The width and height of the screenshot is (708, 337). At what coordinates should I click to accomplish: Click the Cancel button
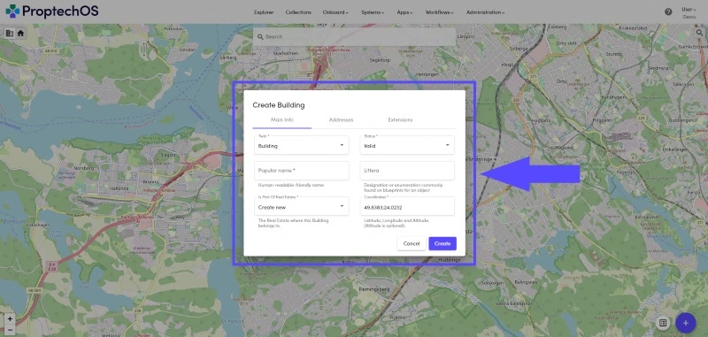click(x=412, y=243)
